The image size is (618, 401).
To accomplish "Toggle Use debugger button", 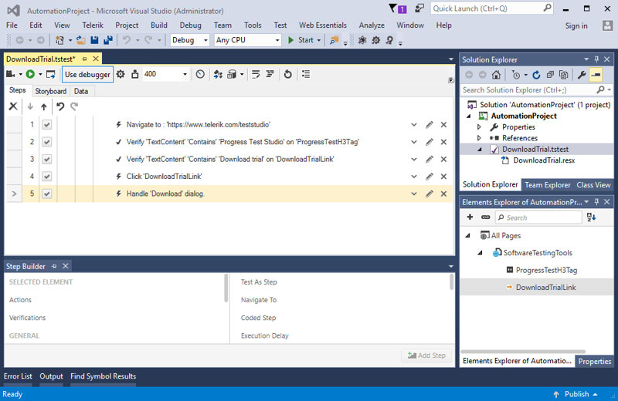I will 87,74.
